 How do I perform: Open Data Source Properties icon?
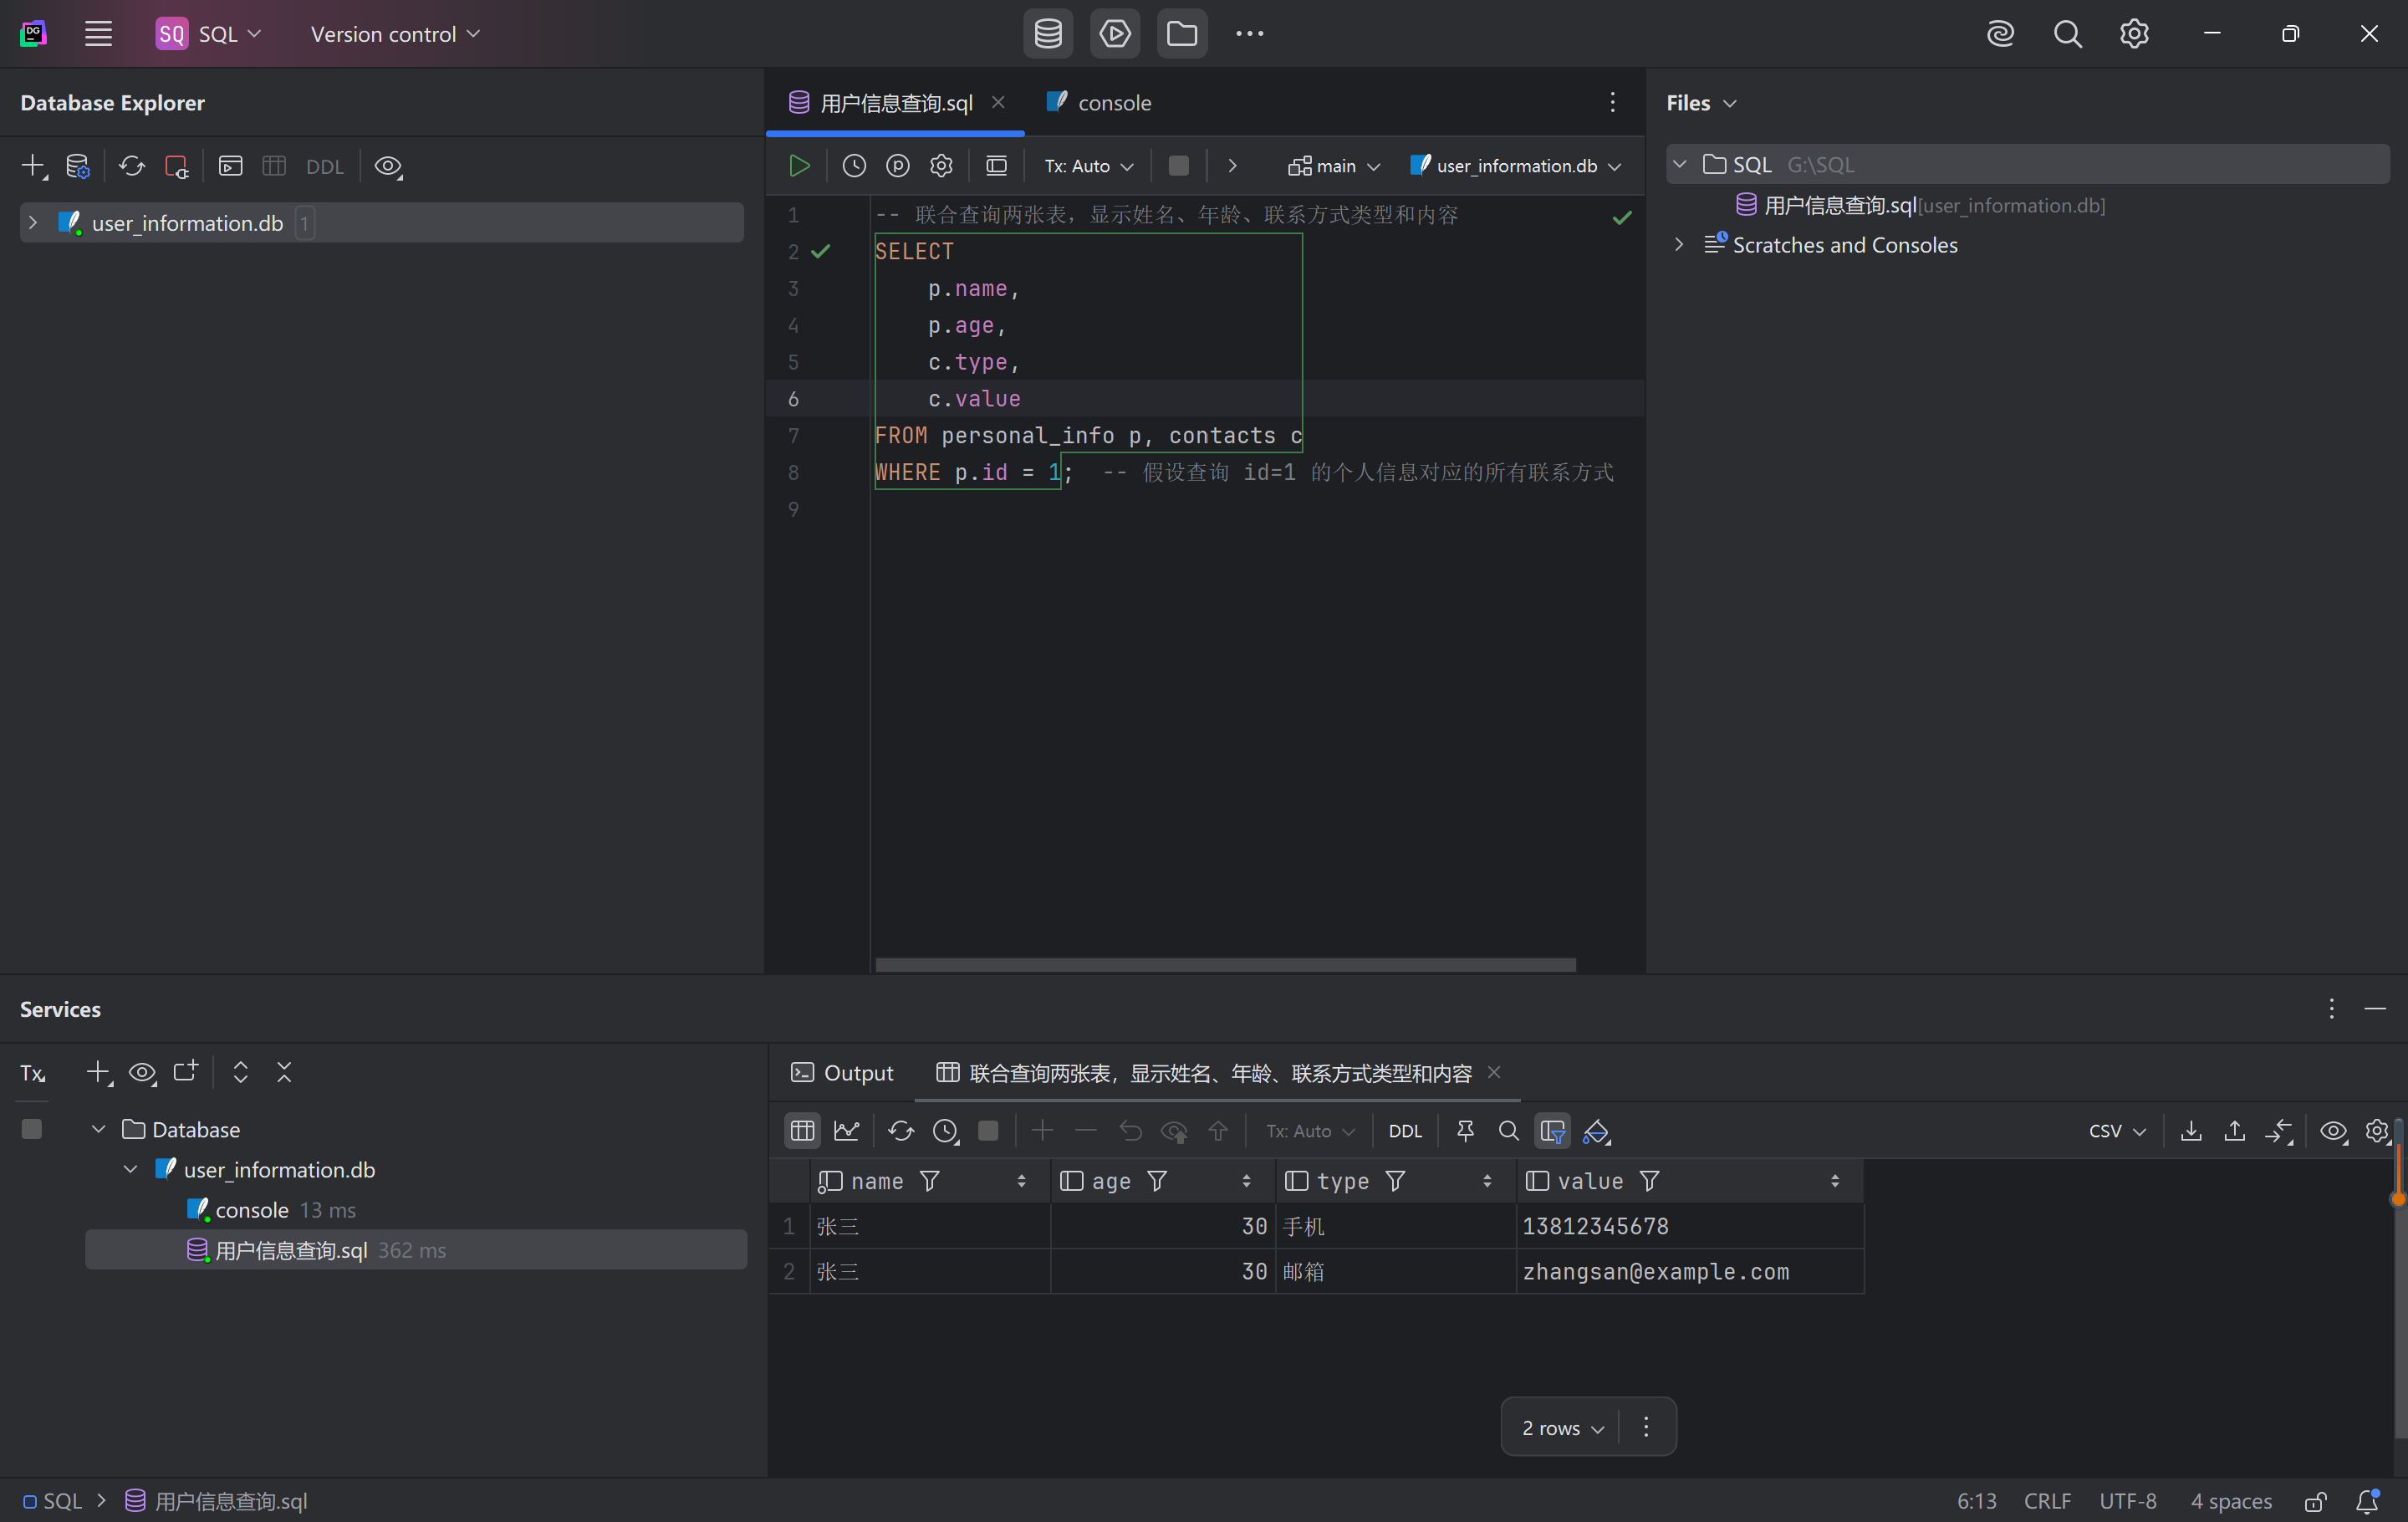point(77,166)
